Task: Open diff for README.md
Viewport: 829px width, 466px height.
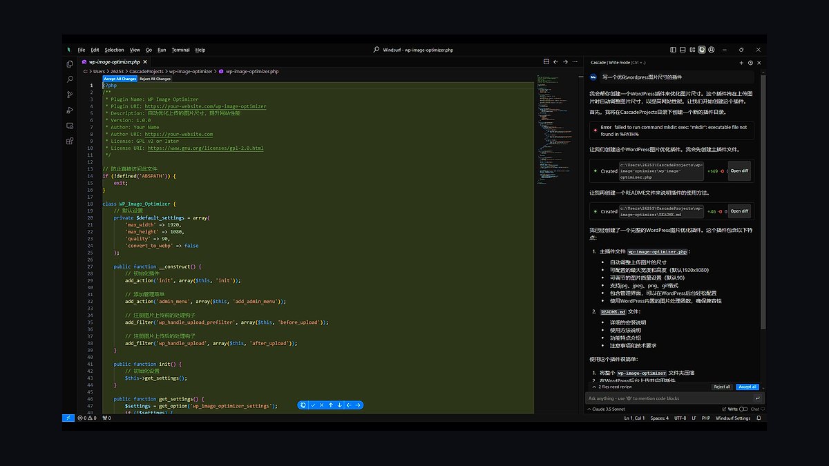Action: (739, 211)
